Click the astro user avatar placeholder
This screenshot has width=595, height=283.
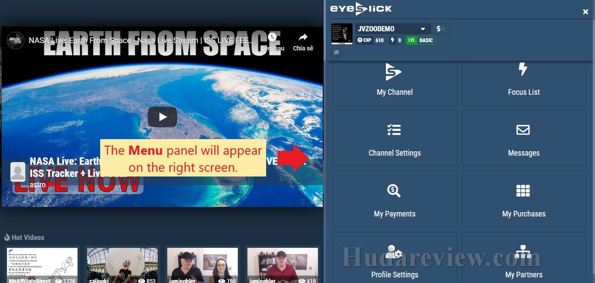pyautogui.click(x=18, y=172)
